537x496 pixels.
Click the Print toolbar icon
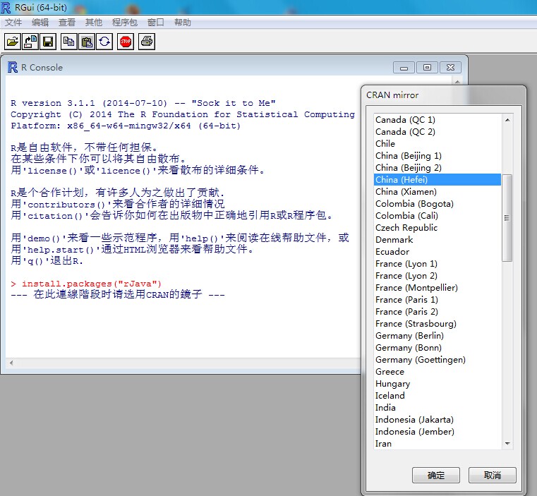click(x=147, y=42)
